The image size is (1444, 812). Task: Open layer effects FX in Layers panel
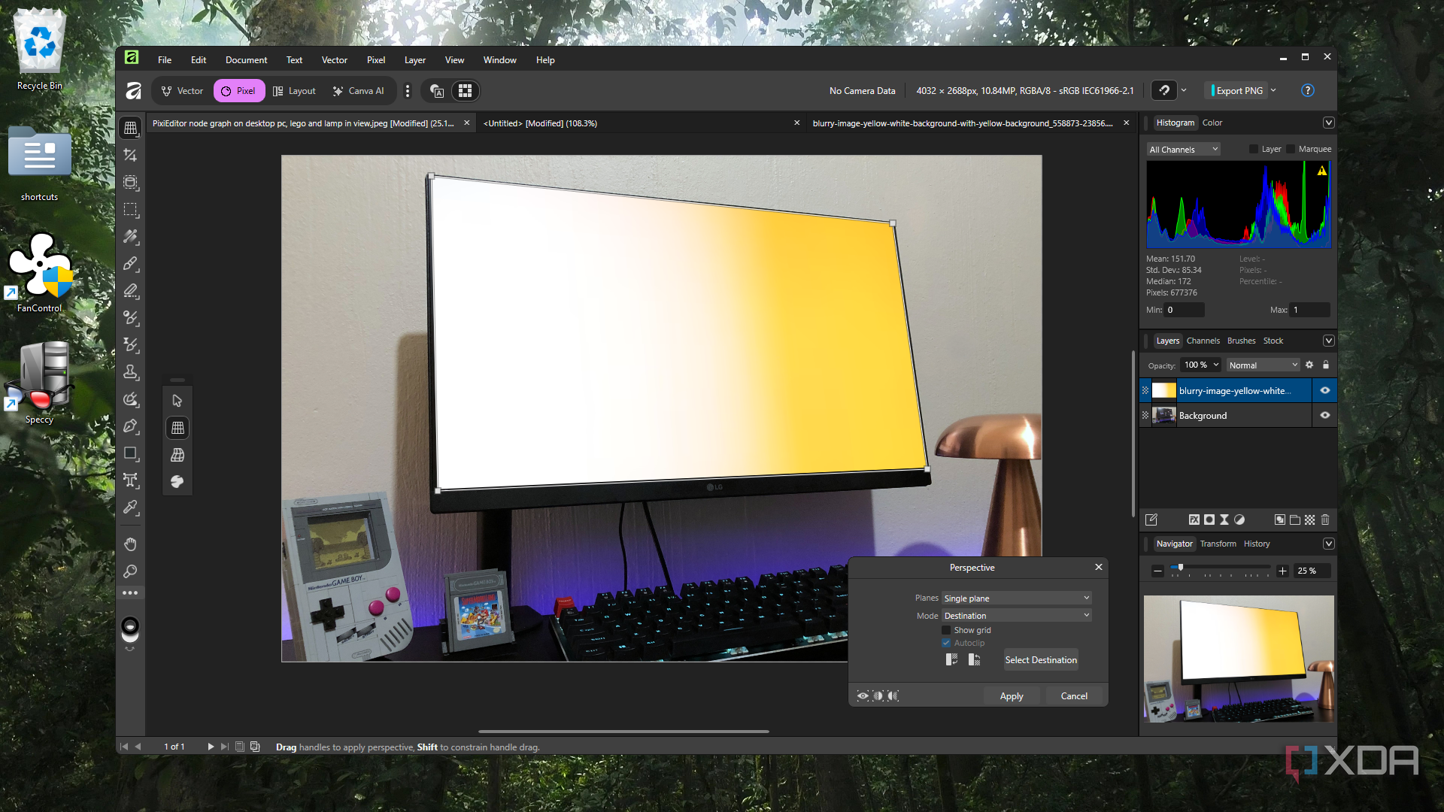point(1194,520)
